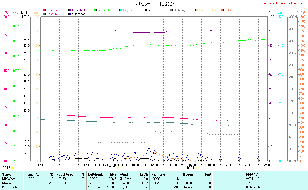Click the orange Solar legend swatch
Screen dimensions: 308x190
(x=222, y=10)
